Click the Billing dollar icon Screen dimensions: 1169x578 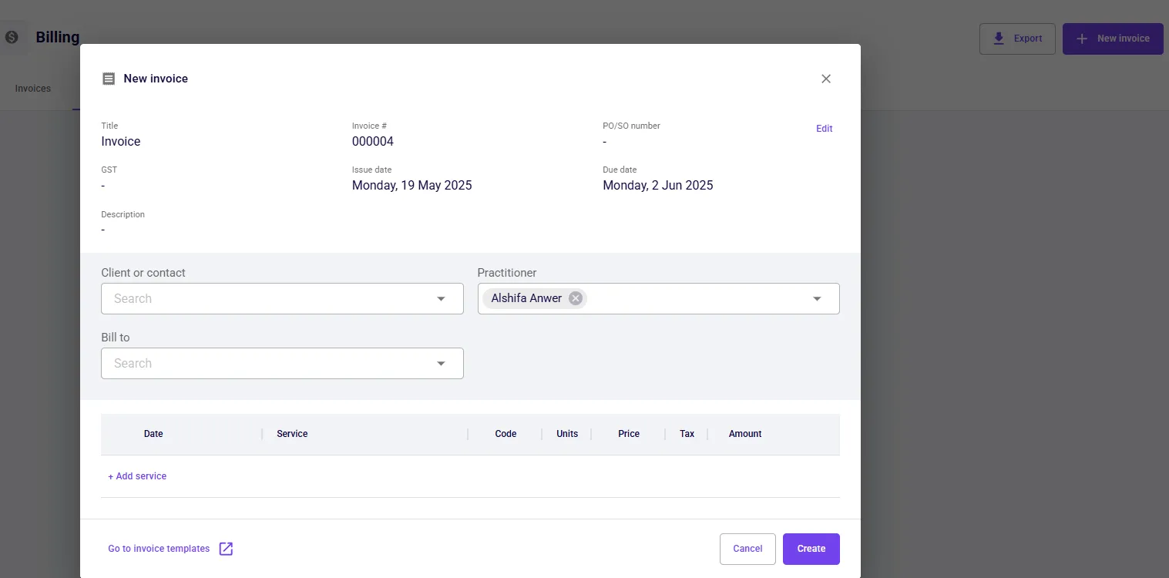click(12, 37)
